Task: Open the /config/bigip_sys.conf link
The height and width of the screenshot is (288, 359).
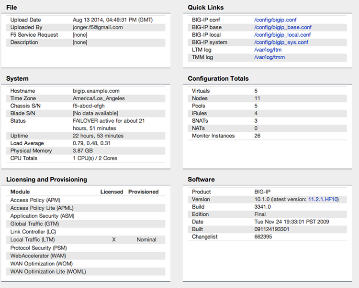Action: pos(281,43)
